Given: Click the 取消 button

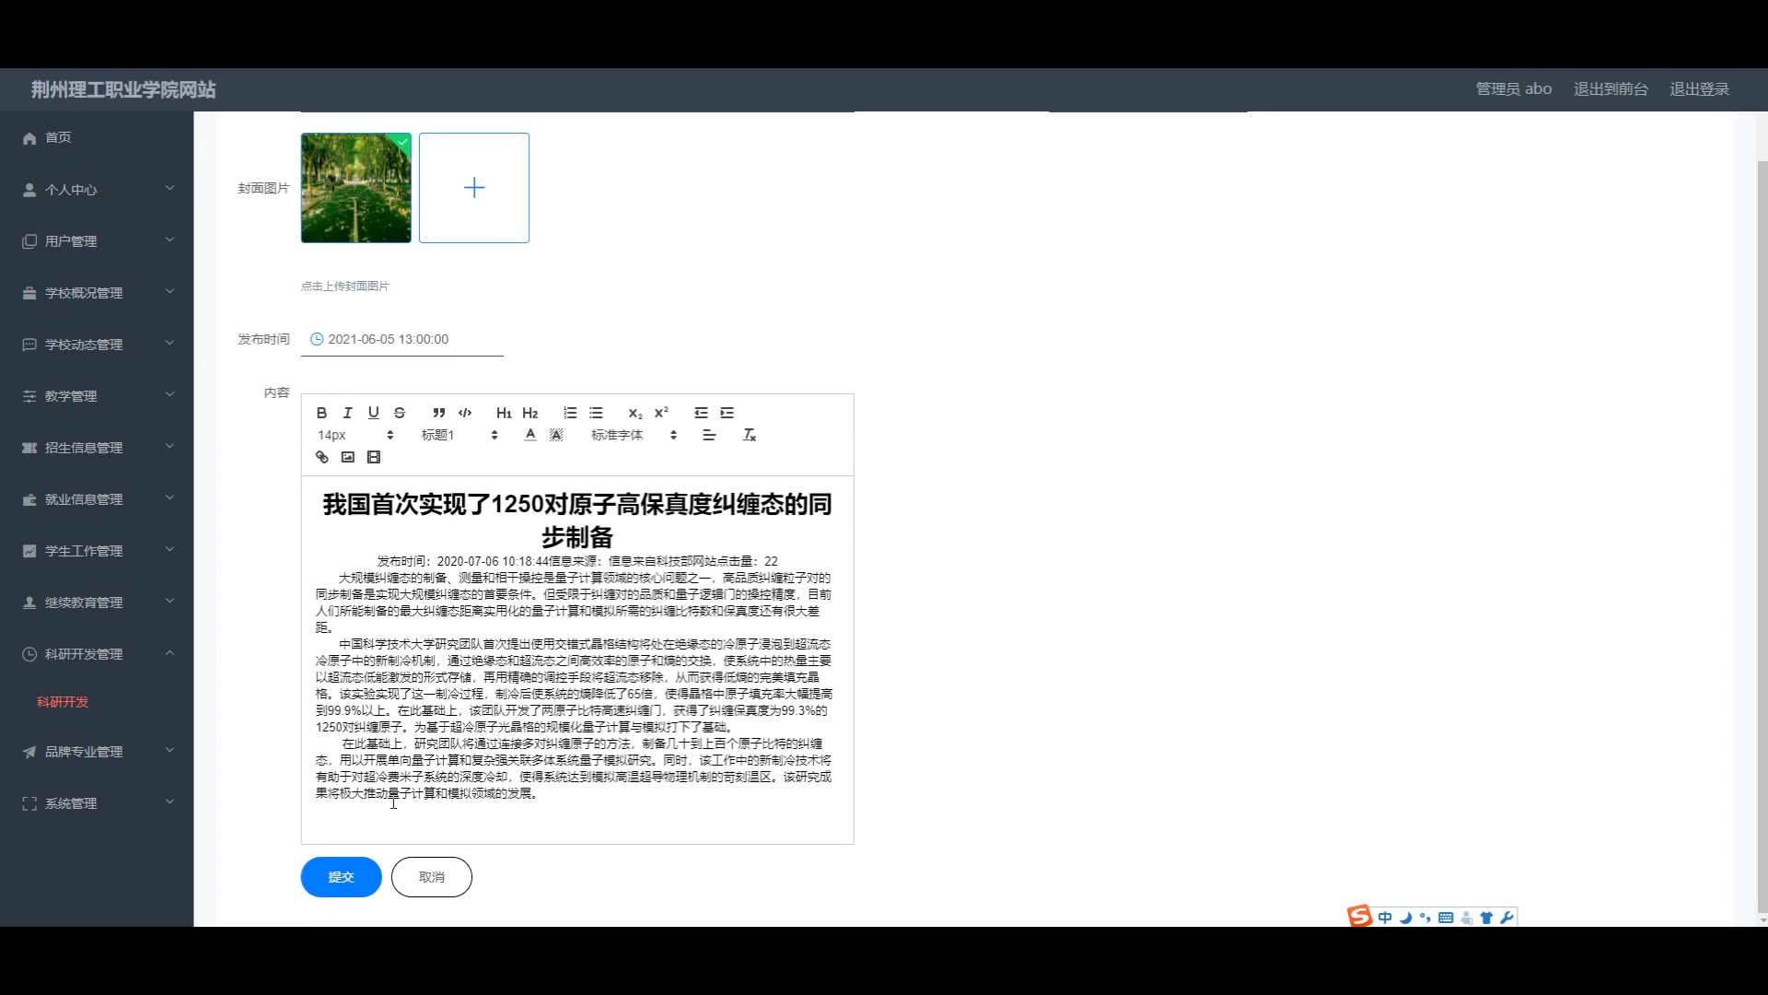Looking at the screenshot, I should [x=431, y=877].
